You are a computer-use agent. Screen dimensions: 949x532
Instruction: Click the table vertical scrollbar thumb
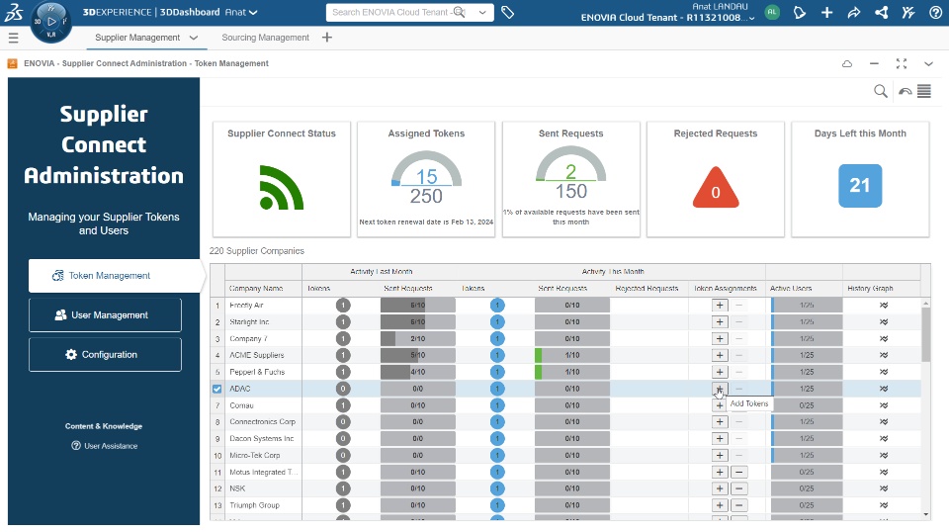[x=925, y=333]
